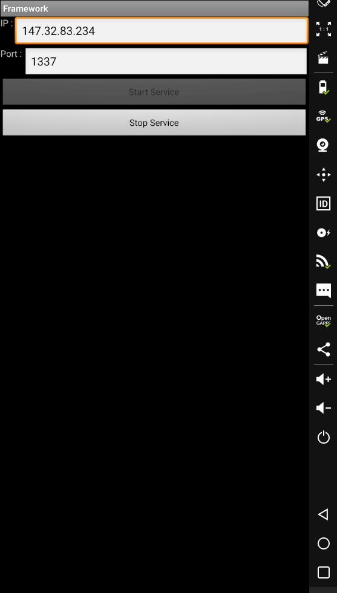The width and height of the screenshot is (337, 593).
Task: Click the Port field containing 1337
Action: pyautogui.click(x=166, y=61)
